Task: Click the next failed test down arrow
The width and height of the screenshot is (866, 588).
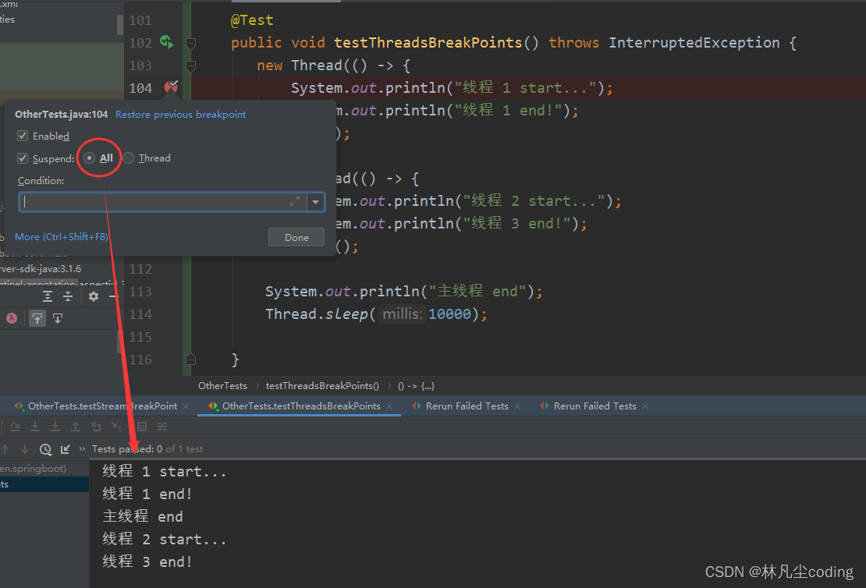Action: click(x=25, y=449)
